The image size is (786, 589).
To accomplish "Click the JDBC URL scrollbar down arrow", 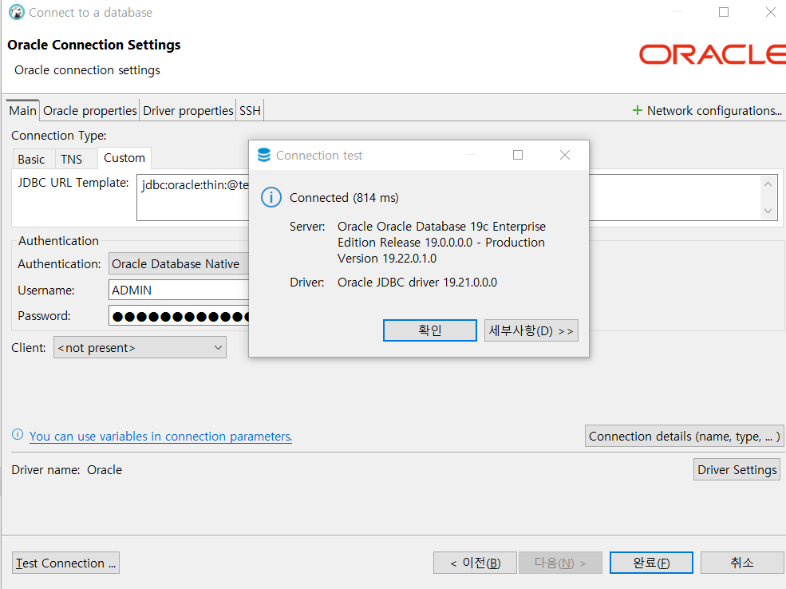I will point(768,211).
